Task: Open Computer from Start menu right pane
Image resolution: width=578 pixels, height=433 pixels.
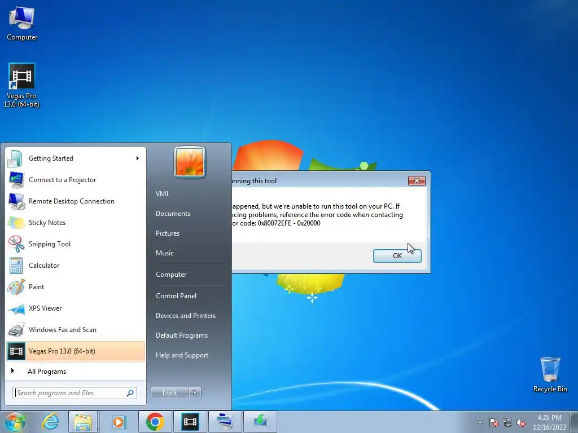Action: point(171,275)
